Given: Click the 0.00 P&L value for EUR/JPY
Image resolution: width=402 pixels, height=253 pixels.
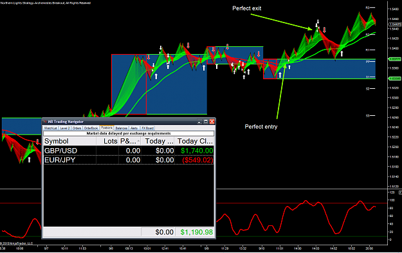Looking at the screenshot, I should pyautogui.click(x=132, y=160).
